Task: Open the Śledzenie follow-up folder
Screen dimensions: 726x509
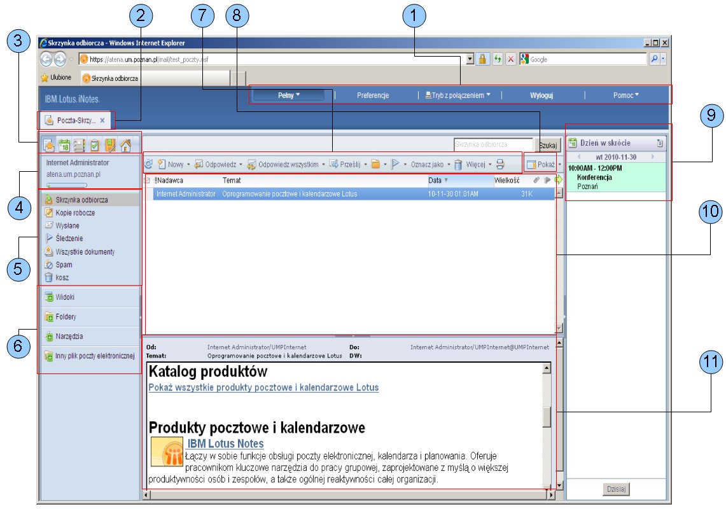Action: coord(64,238)
